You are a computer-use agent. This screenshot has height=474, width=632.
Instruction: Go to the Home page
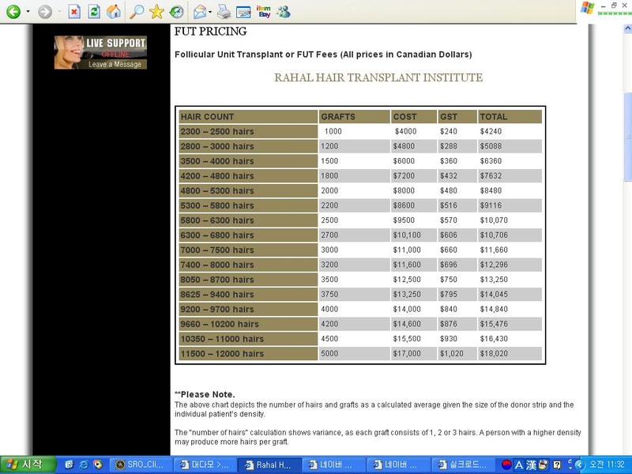tap(114, 12)
